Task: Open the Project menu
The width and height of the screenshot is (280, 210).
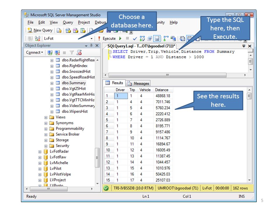Action: click(x=84, y=22)
